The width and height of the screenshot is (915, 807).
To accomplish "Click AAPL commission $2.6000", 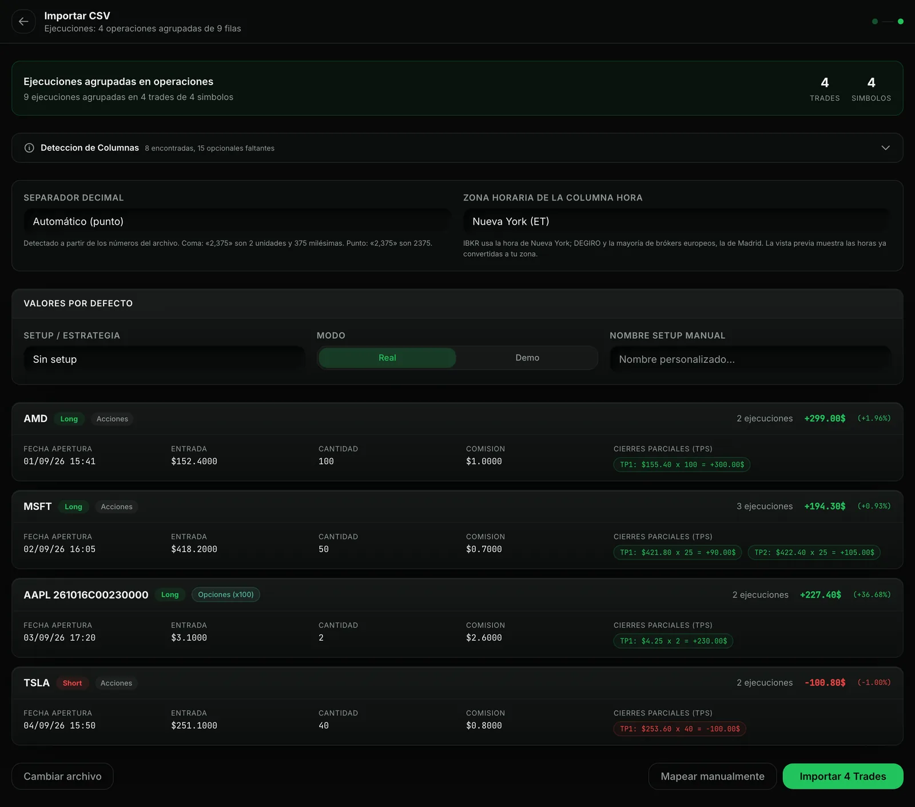I will tap(484, 638).
